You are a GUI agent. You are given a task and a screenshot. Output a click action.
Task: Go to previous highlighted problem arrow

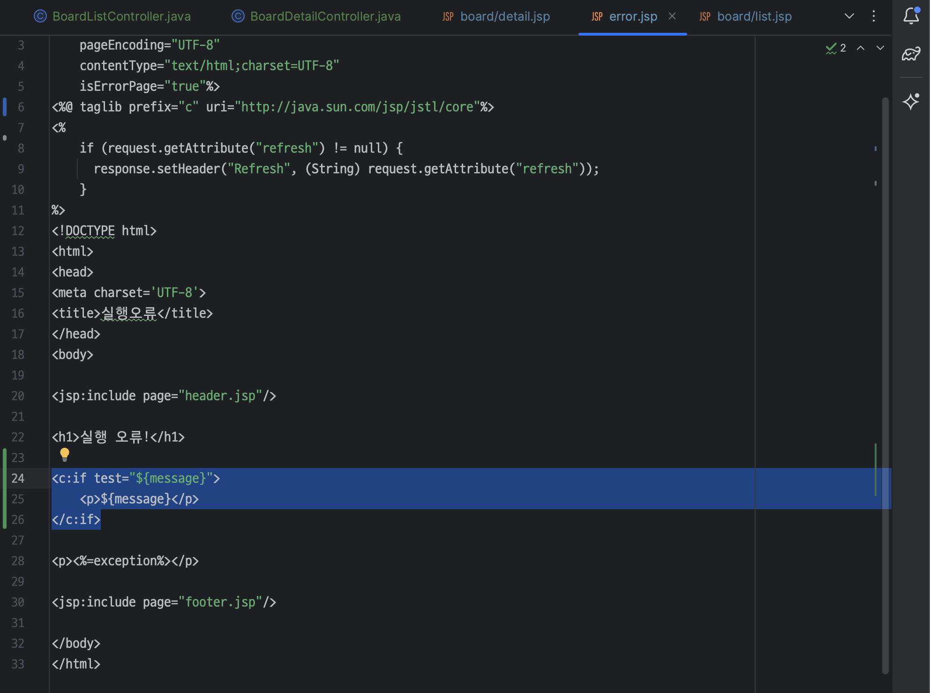pos(861,48)
